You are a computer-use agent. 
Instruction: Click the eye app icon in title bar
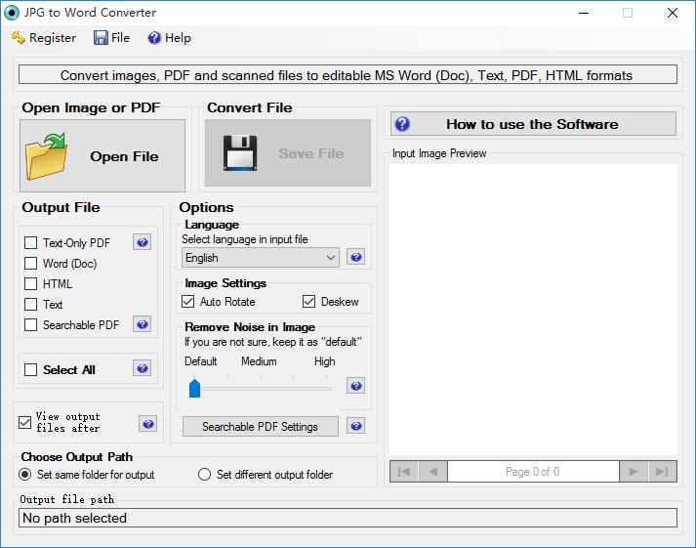[12, 13]
